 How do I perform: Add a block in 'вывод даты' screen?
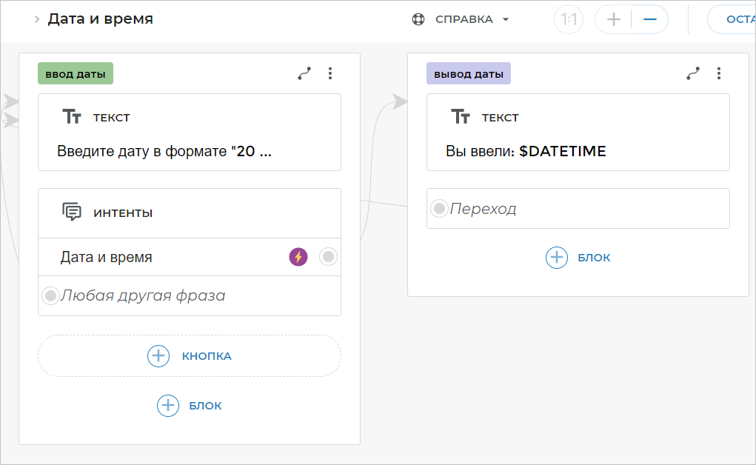tap(578, 258)
